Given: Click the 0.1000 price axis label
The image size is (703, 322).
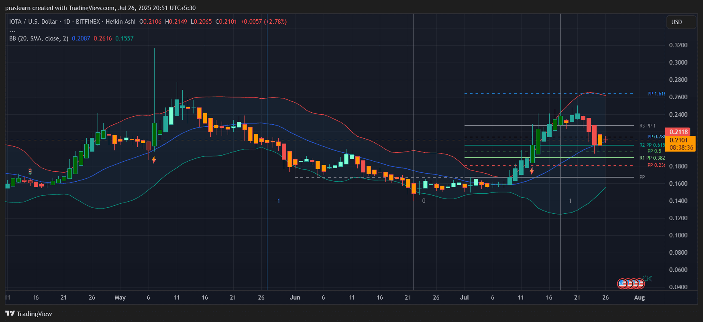Looking at the screenshot, I should coord(678,235).
